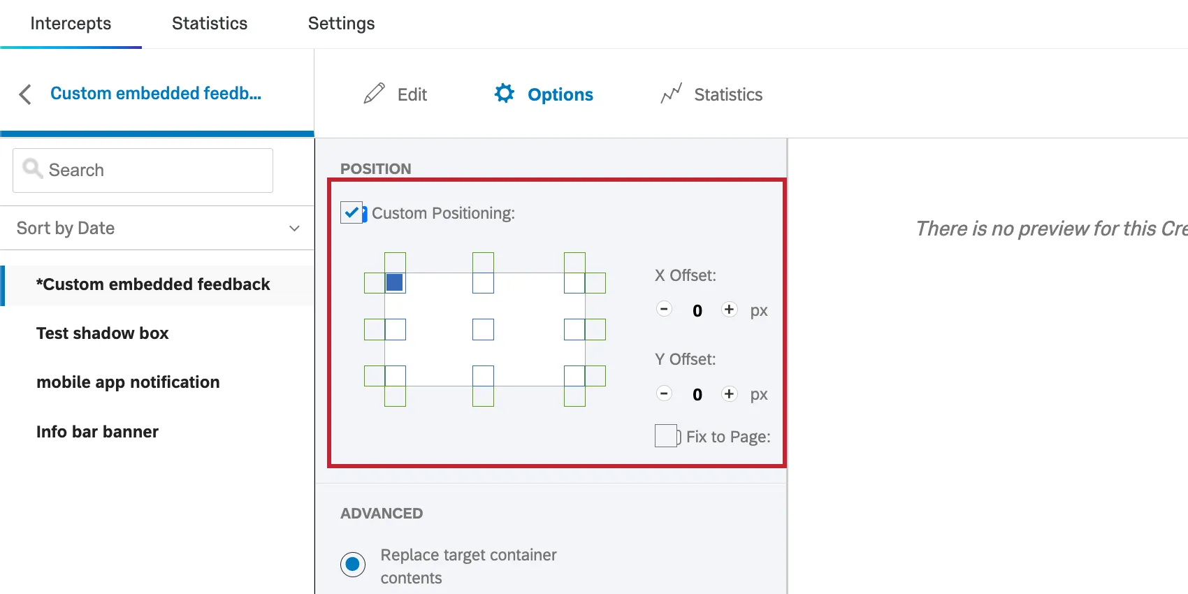Increment X Offset with the plus stepper
Image resolution: width=1188 pixels, height=594 pixels.
tap(729, 310)
